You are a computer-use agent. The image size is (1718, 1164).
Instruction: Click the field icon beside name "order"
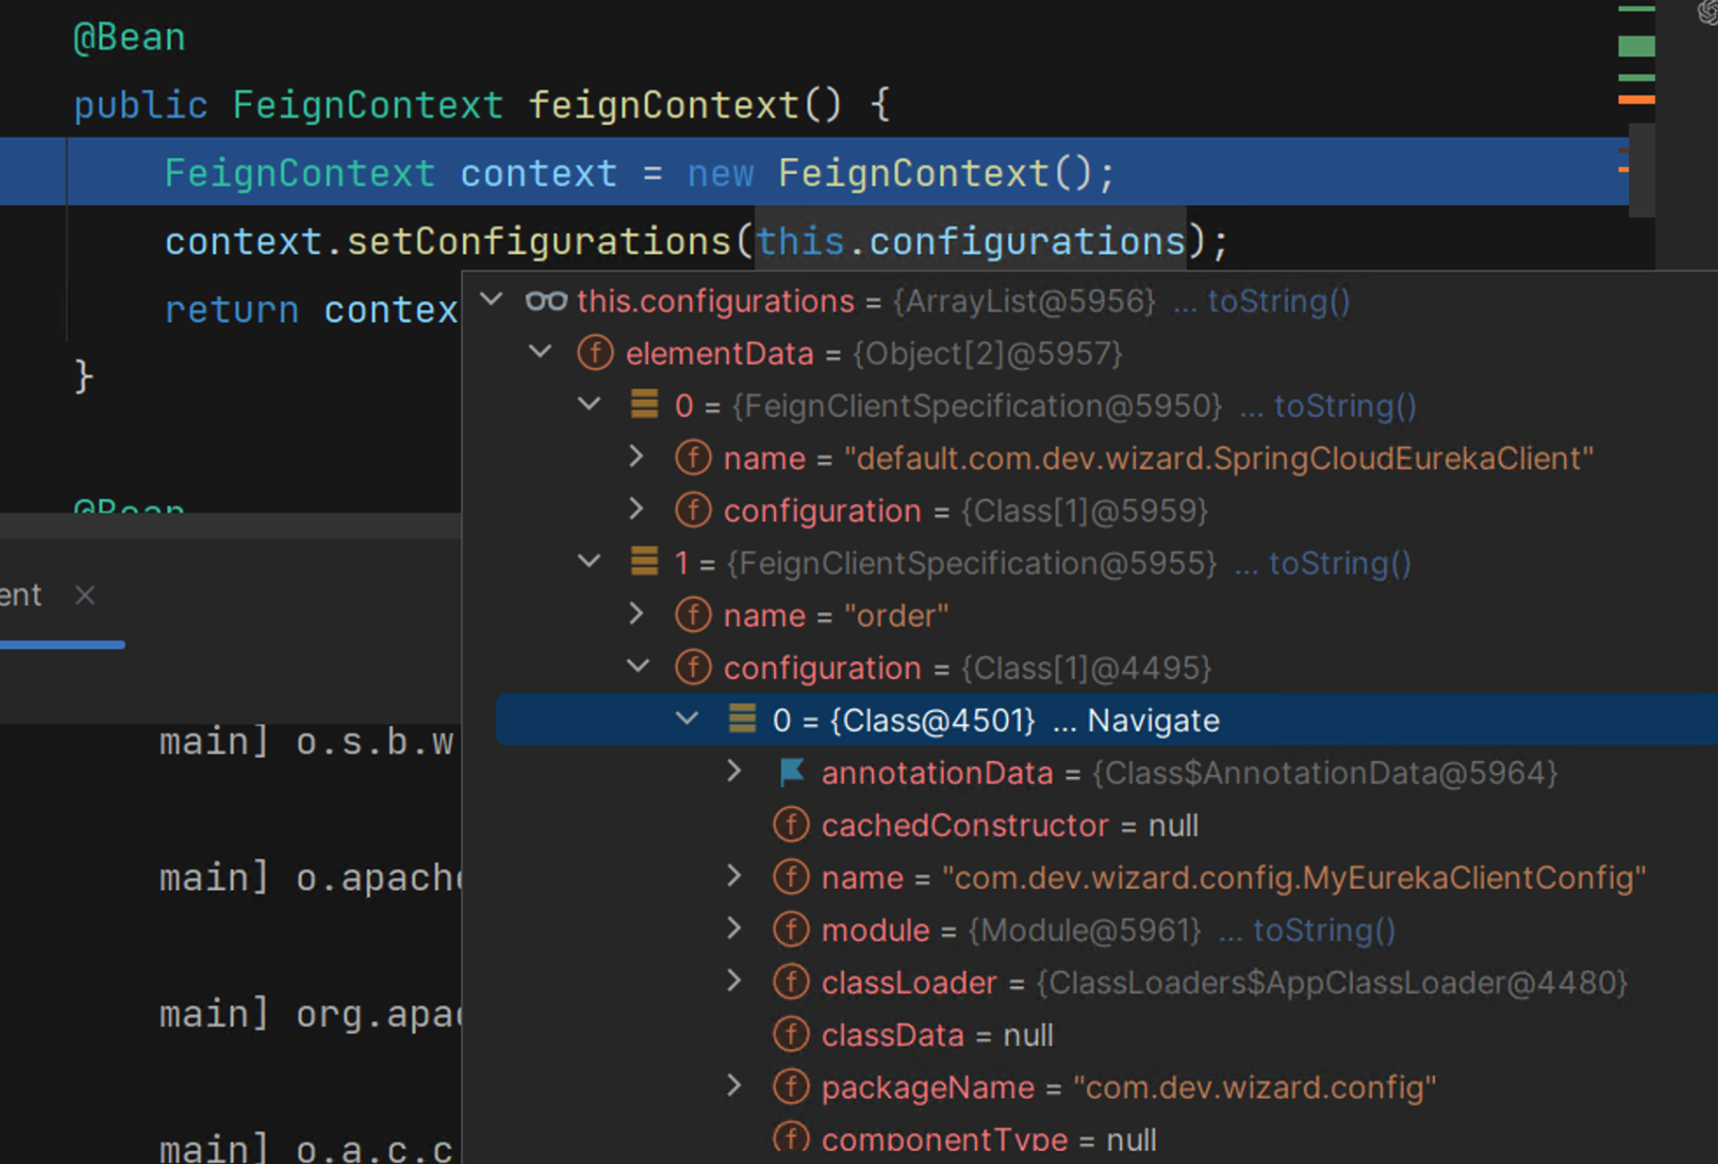click(x=694, y=615)
